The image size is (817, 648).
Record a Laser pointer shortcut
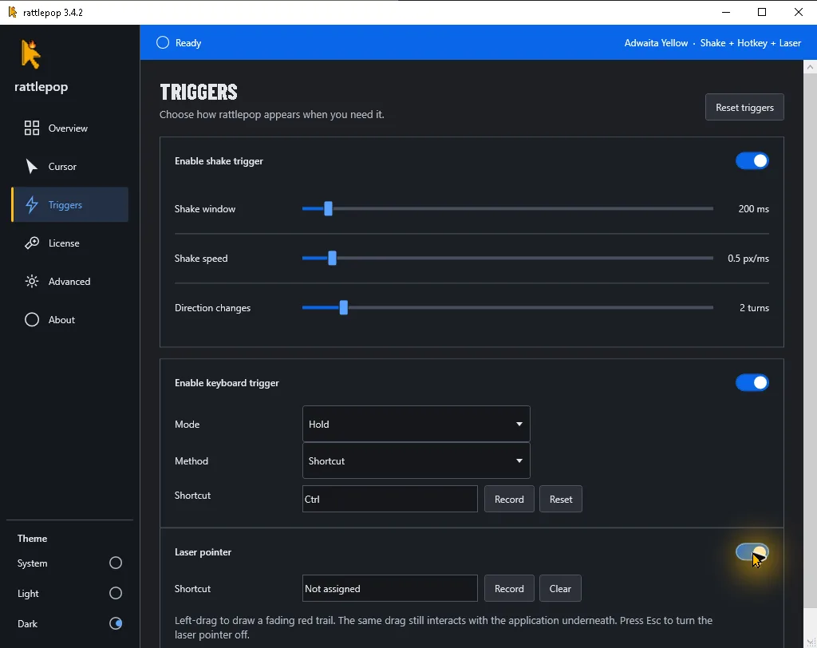pos(509,589)
